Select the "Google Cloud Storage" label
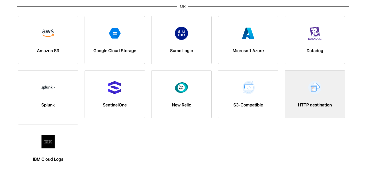365x172 pixels. coord(115,51)
